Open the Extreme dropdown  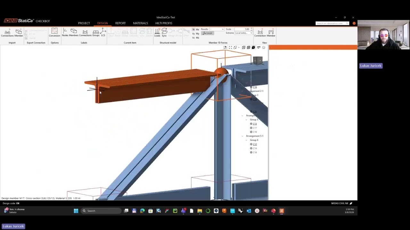(x=243, y=33)
